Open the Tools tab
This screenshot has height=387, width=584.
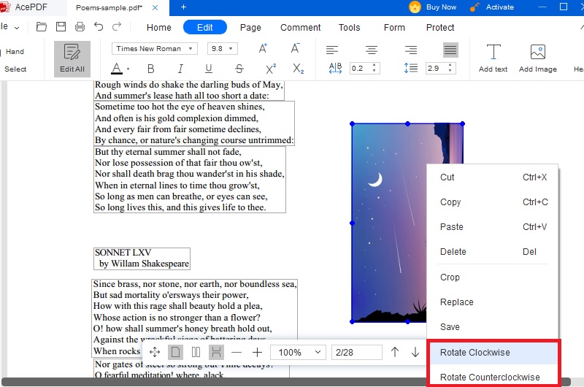coord(350,28)
